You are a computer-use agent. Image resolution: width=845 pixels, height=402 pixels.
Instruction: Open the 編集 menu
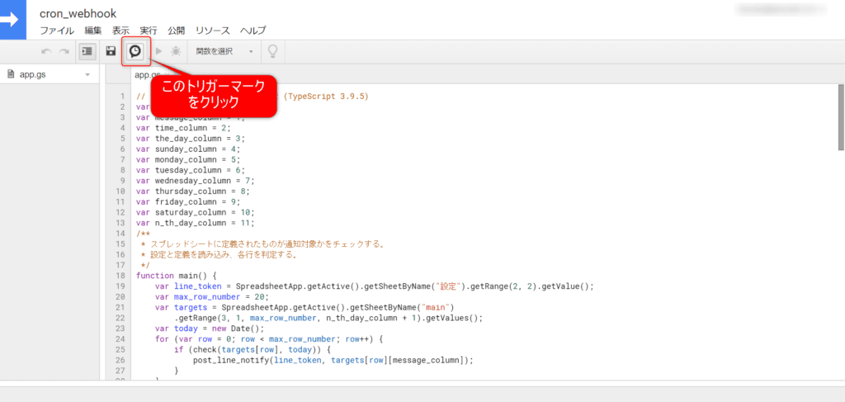point(93,31)
